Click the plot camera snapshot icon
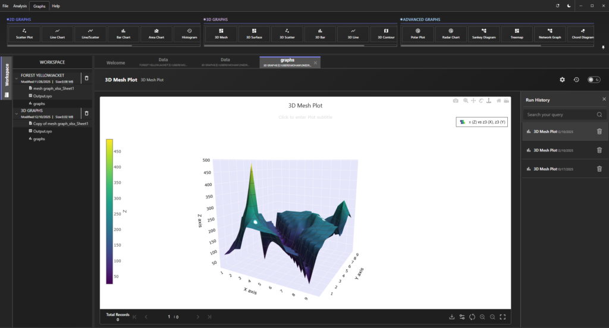The width and height of the screenshot is (609, 328). coord(456,101)
